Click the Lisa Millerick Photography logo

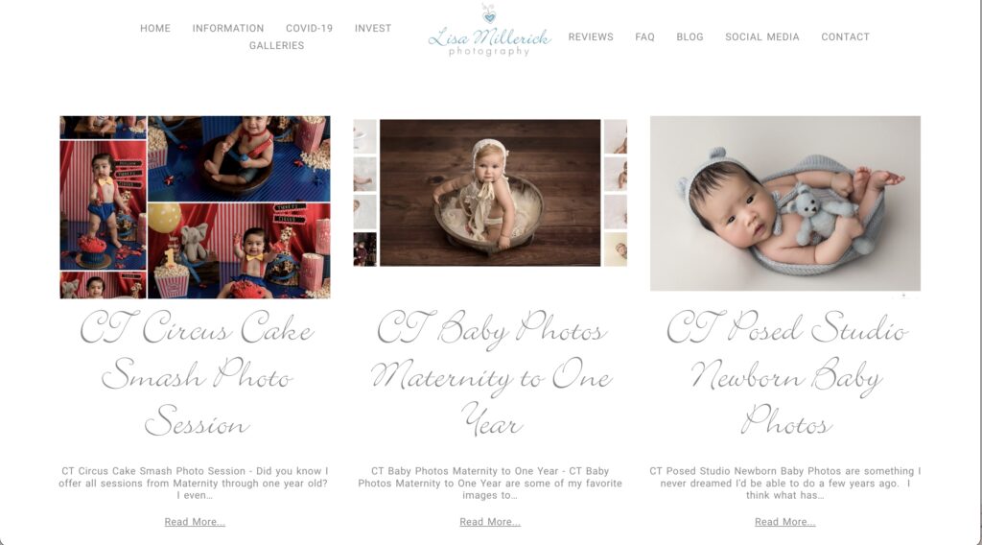coord(490,31)
